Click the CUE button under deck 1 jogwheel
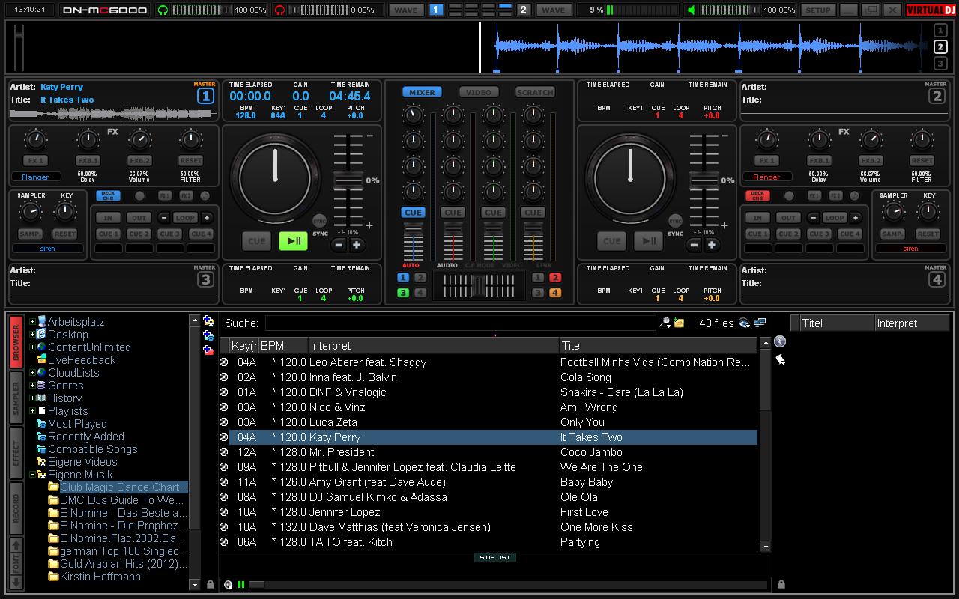Image resolution: width=959 pixels, height=599 pixels. tap(257, 241)
